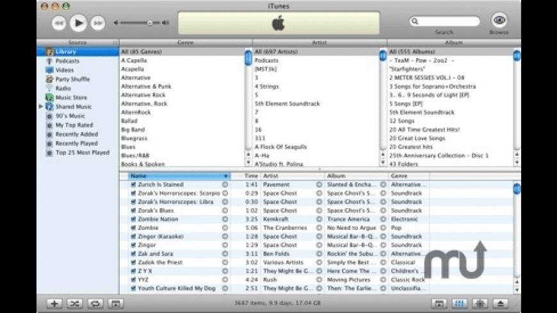The height and width of the screenshot is (313, 557).
Task: Toggle the Shuffle button
Action: tap(75, 304)
